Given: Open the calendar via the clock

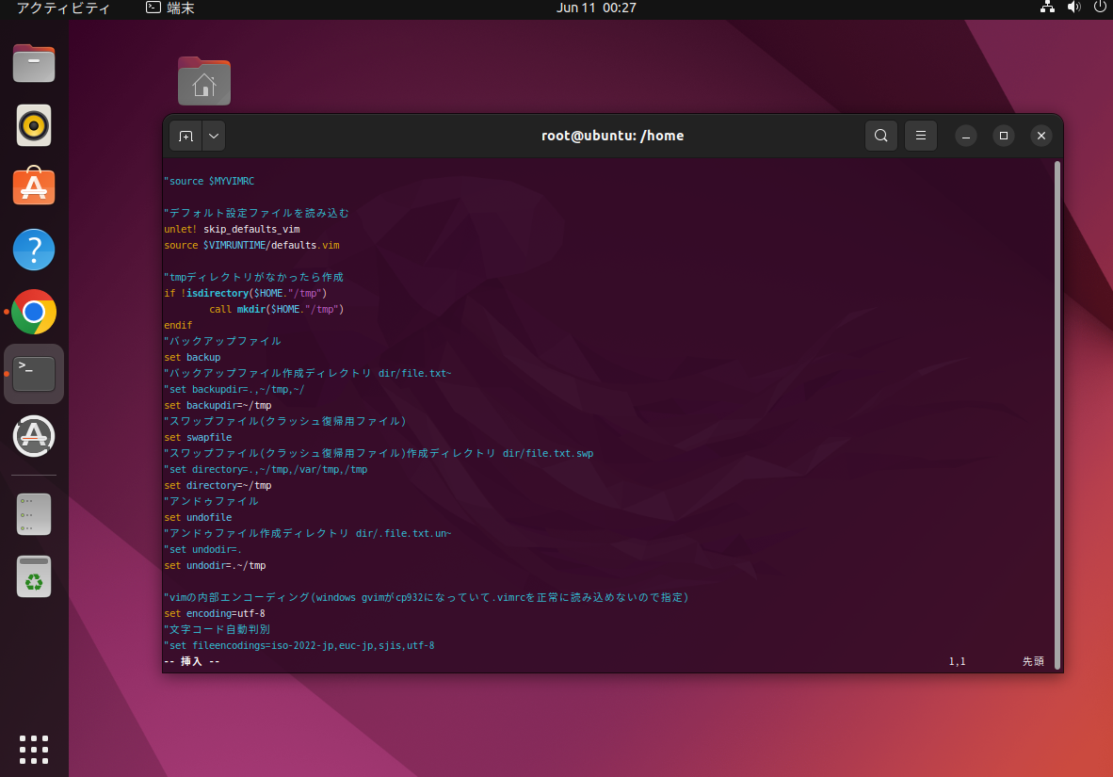Looking at the screenshot, I should point(597,8).
